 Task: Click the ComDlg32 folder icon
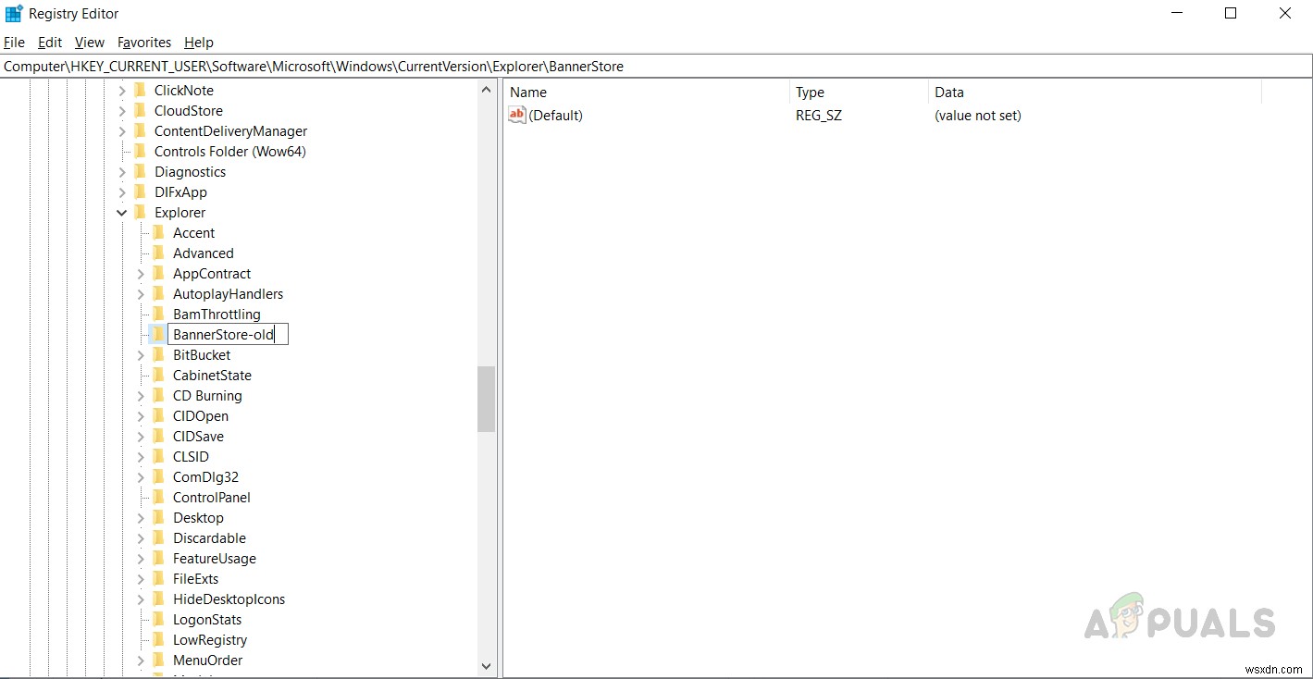pos(158,477)
